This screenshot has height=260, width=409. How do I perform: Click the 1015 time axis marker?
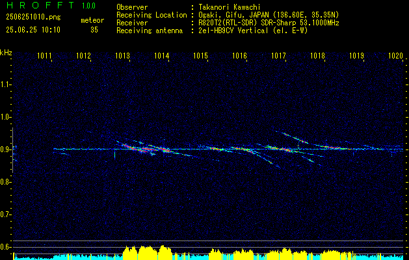200,55
